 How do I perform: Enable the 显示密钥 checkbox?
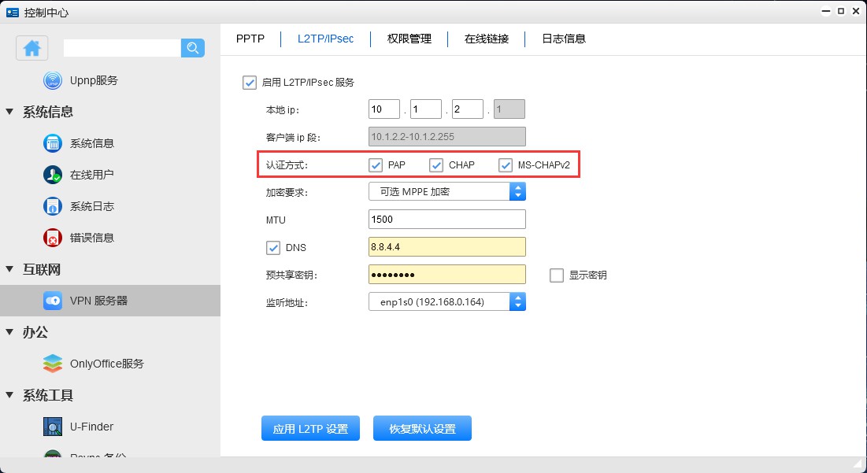(x=556, y=274)
